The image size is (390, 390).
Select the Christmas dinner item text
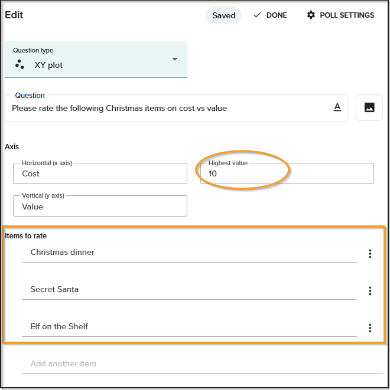[62, 252]
